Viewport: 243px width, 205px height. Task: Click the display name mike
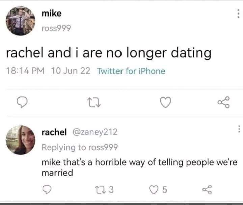pos(51,14)
